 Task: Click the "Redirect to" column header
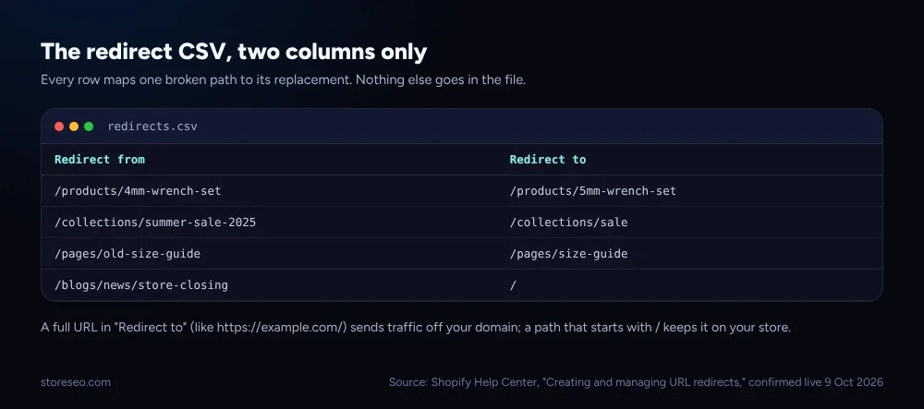point(547,160)
